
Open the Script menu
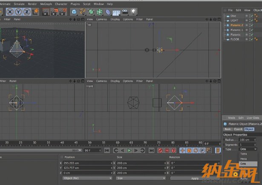coord(86,4)
